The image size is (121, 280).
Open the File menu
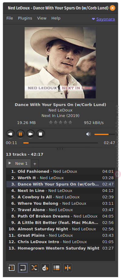pyautogui.click(x=10, y=18)
